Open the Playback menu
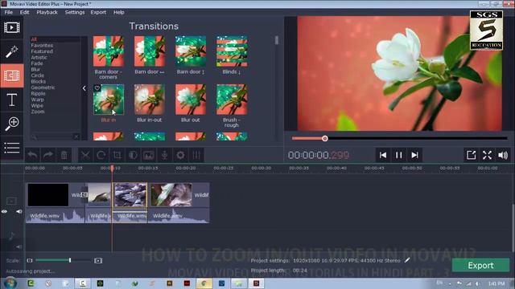Viewport: 515px width, 289px height. click(47, 12)
